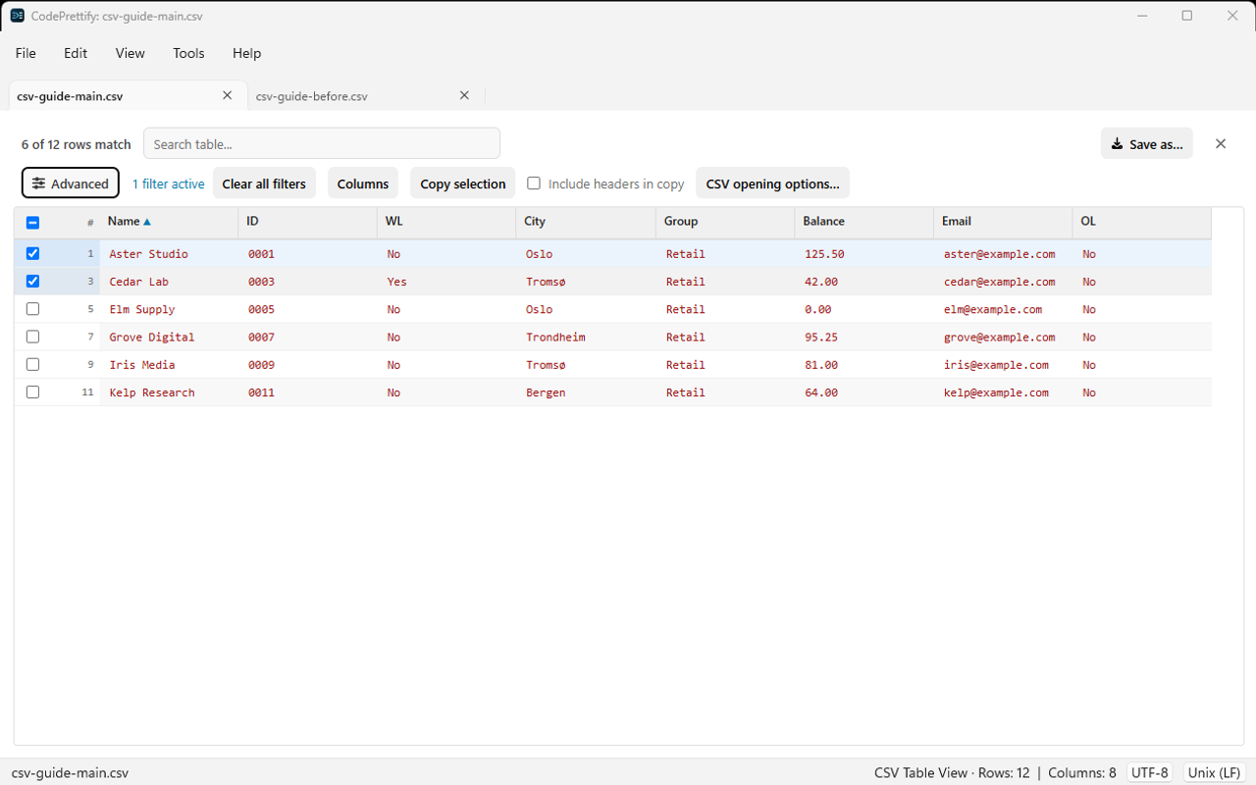Check the Kelp Research row checkbox
Viewport: 1256px width, 785px height.
coord(32,392)
